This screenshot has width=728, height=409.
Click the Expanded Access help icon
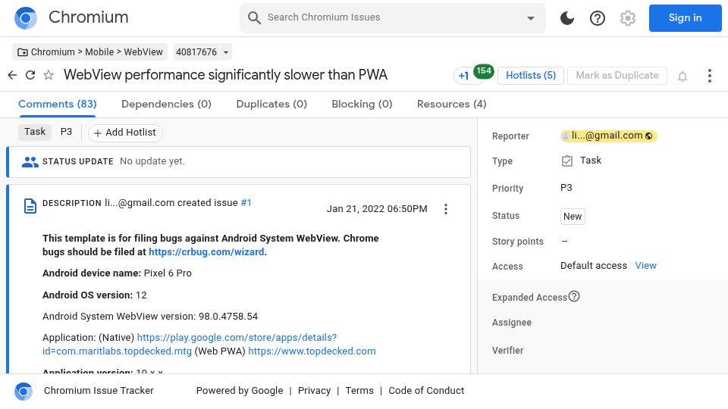point(574,296)
